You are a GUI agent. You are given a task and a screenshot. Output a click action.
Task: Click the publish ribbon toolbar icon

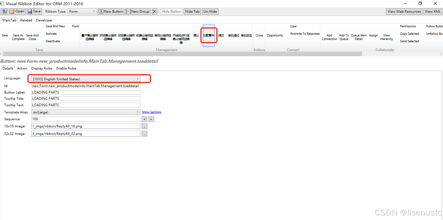point(4,11)
